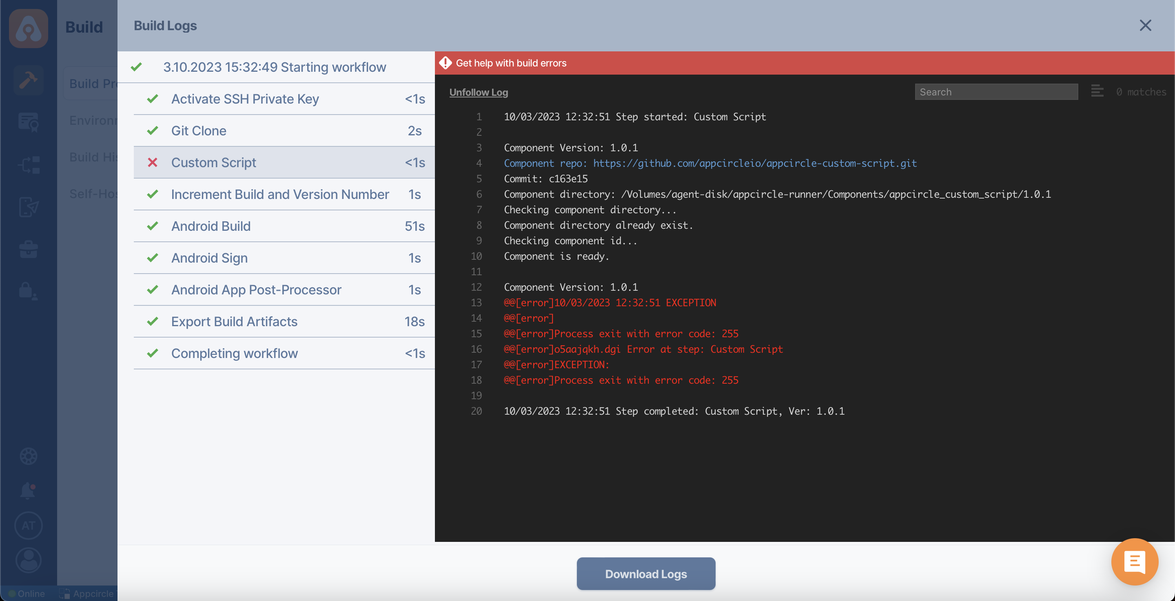Click the Search input field in logs
This screenshot has width=1175, height=601.
[996, 91]
